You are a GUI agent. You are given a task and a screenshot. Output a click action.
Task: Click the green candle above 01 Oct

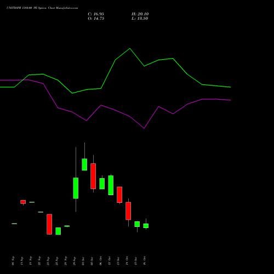pos(84,164)
